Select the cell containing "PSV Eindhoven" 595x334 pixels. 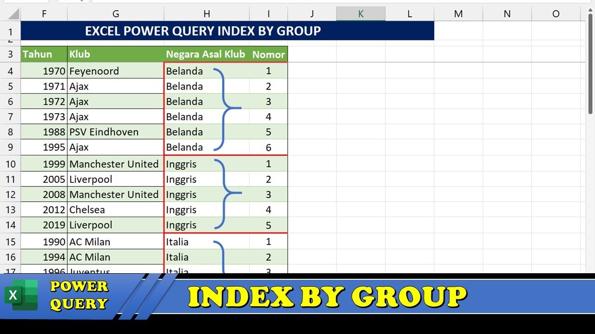pos(116,132)
